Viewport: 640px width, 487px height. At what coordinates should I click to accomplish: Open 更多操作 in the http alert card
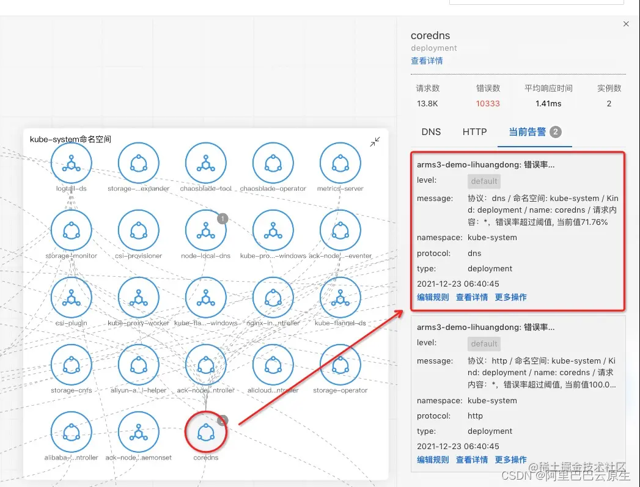(510, 460)
